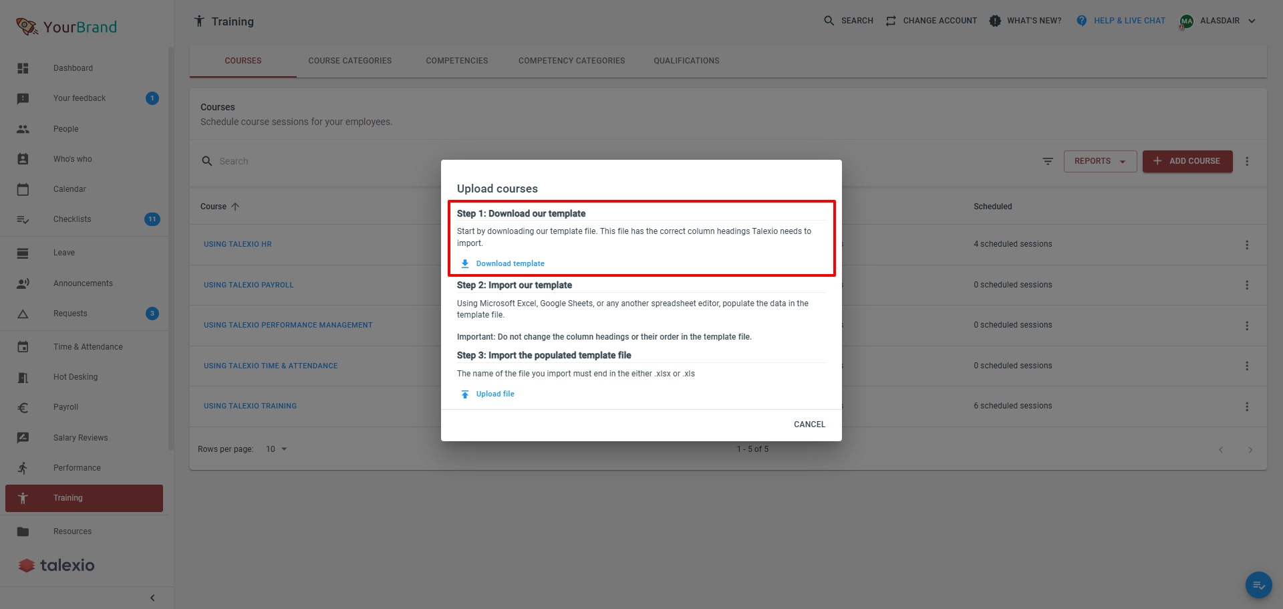Open the Your feedback sidebar icon

pos(23,98)
